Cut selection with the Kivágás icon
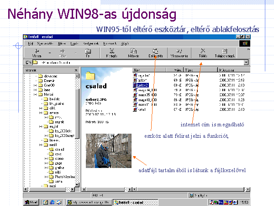Image resolution: width=274 pixels, height=206 pixels. click(x=112, y=53)
